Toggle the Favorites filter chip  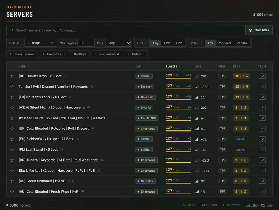[x=52, y=54]
